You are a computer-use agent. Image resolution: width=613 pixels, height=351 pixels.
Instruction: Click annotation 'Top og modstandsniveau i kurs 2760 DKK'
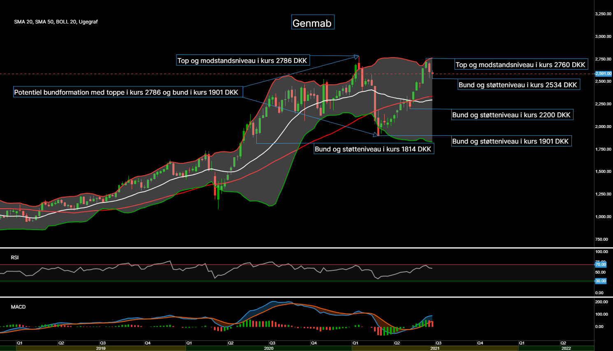pyautogui.click(x=521, y=65)
